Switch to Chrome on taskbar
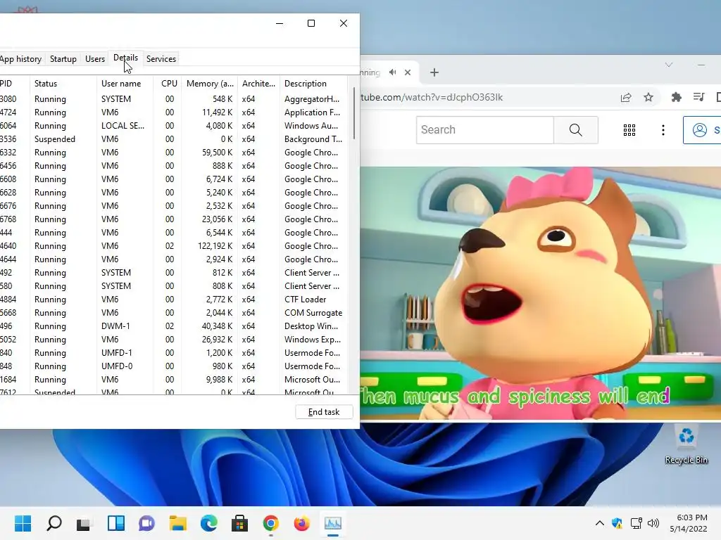 (x=271, y=523)
